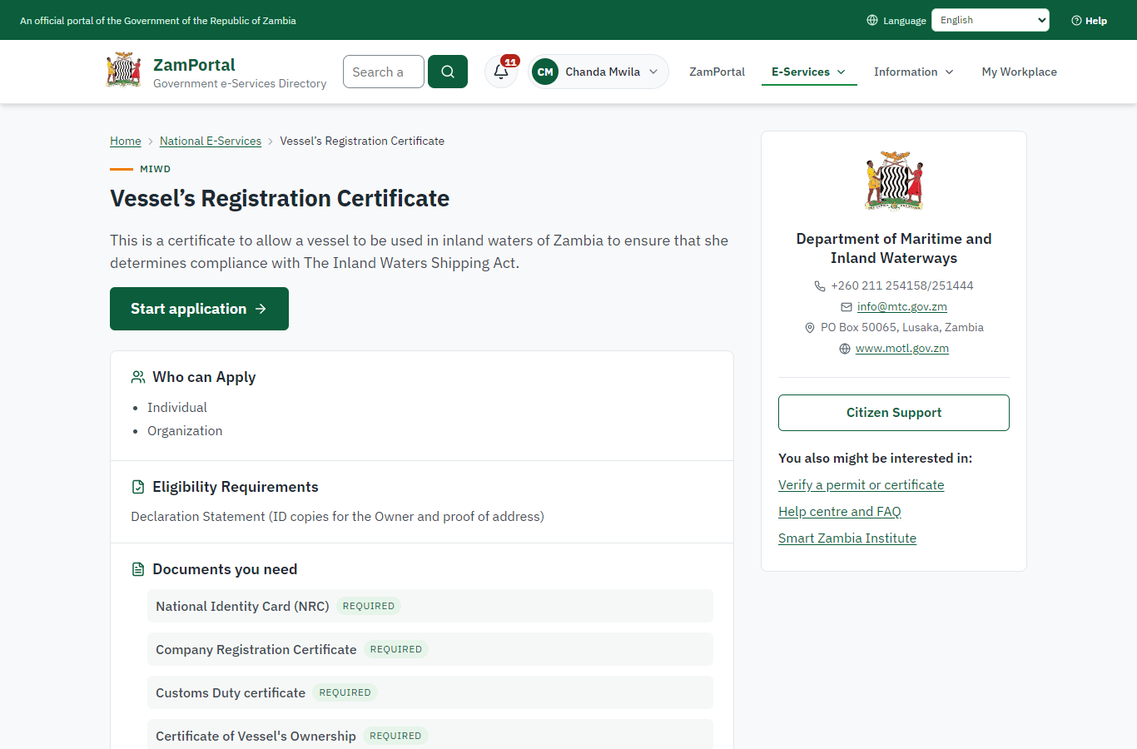Click the CM user avatar
This screenshot has height=749, width=1137.
coord(545,72)
